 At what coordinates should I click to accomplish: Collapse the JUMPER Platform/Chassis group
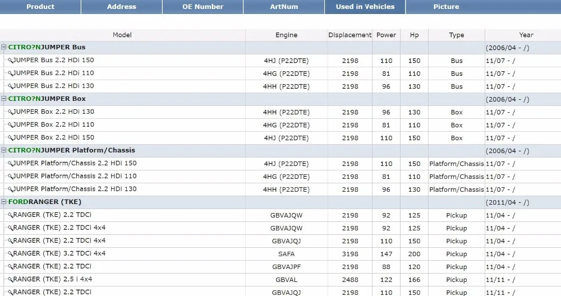tap(3, 150)
